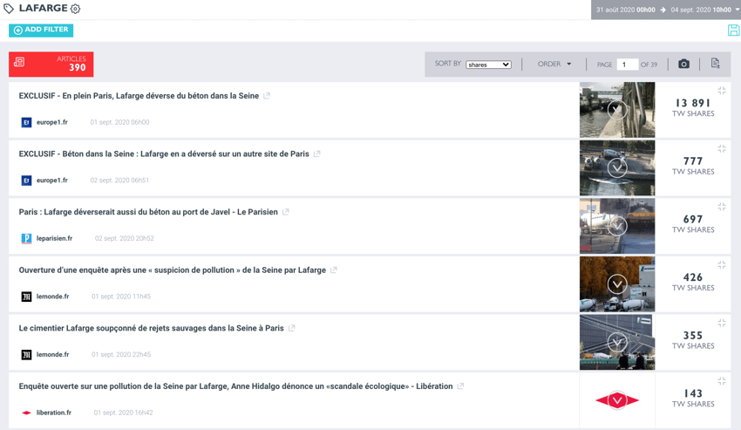
Task: Open external link icon for 'Ouverture d'une enquête' article
Action: coord(334,270)
